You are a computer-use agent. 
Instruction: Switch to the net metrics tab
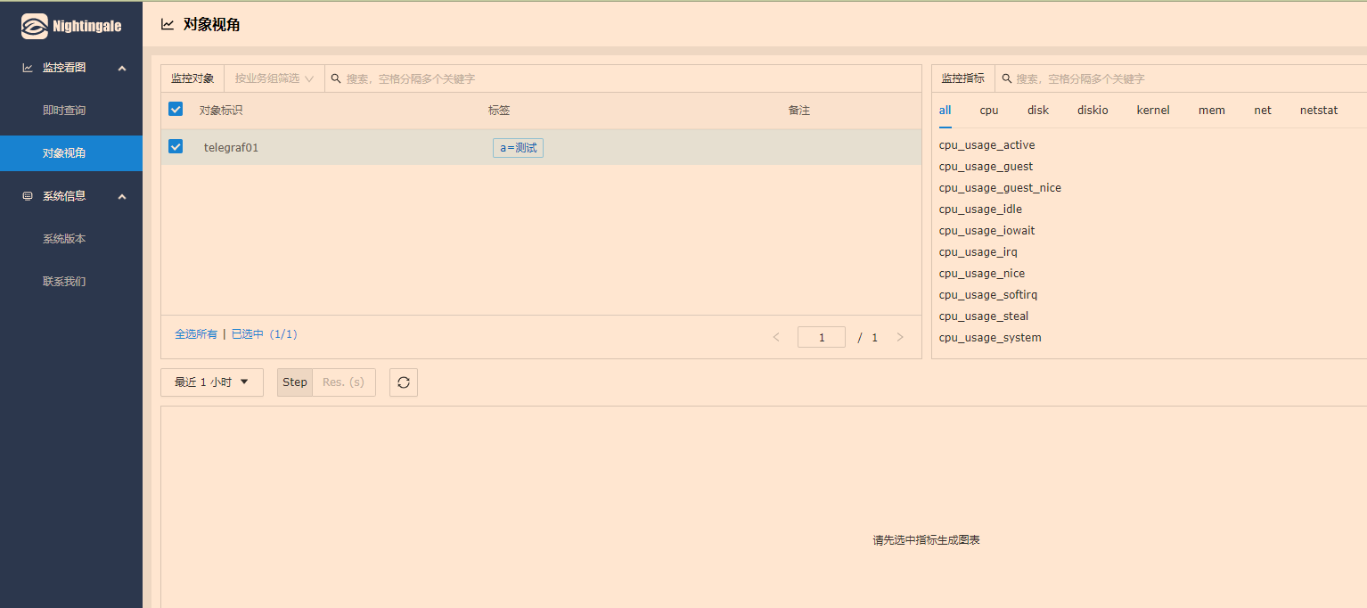pos(1263,111)
